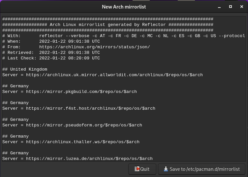The image size is (248, 177).
Task: Click the '## United Kingdom' heading line
Action: 25,69
